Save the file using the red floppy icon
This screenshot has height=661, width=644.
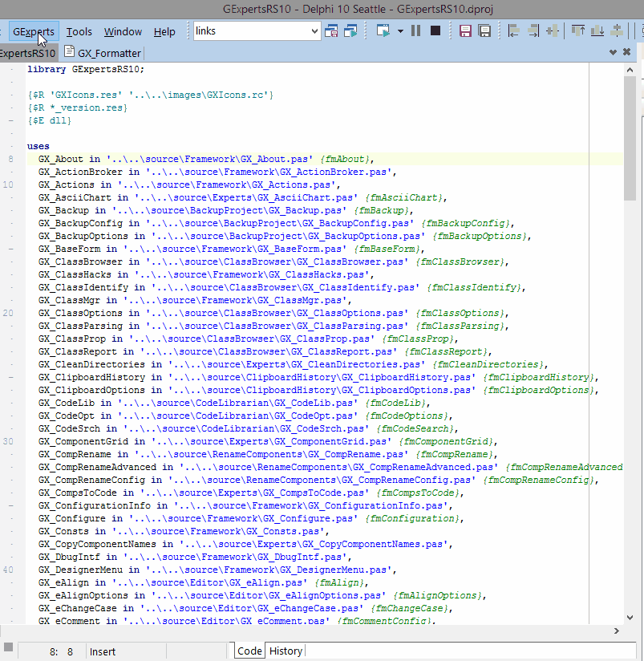pyautogui.click(x=465, y=31)
